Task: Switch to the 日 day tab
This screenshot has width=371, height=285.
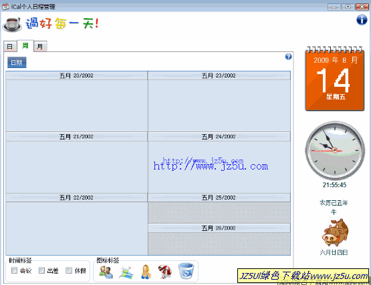Action: click(x=10, y=46)
